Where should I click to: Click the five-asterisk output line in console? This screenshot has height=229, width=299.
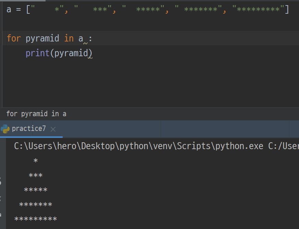36,190
